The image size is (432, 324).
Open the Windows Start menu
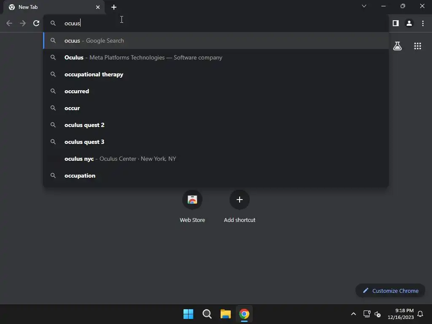click(x=189, y=314)
